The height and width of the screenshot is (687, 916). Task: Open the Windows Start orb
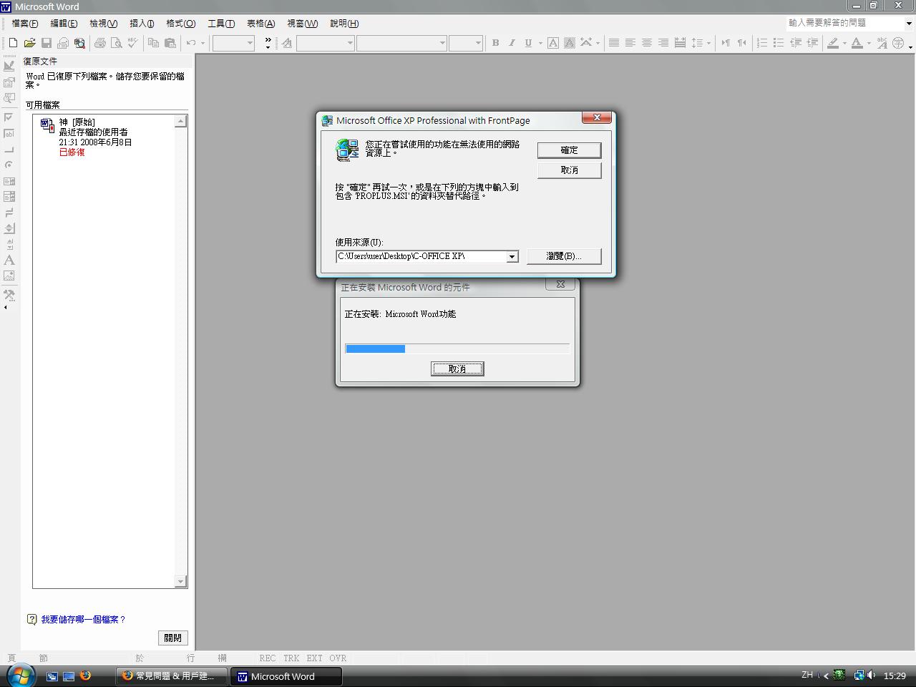pos(20,675)
